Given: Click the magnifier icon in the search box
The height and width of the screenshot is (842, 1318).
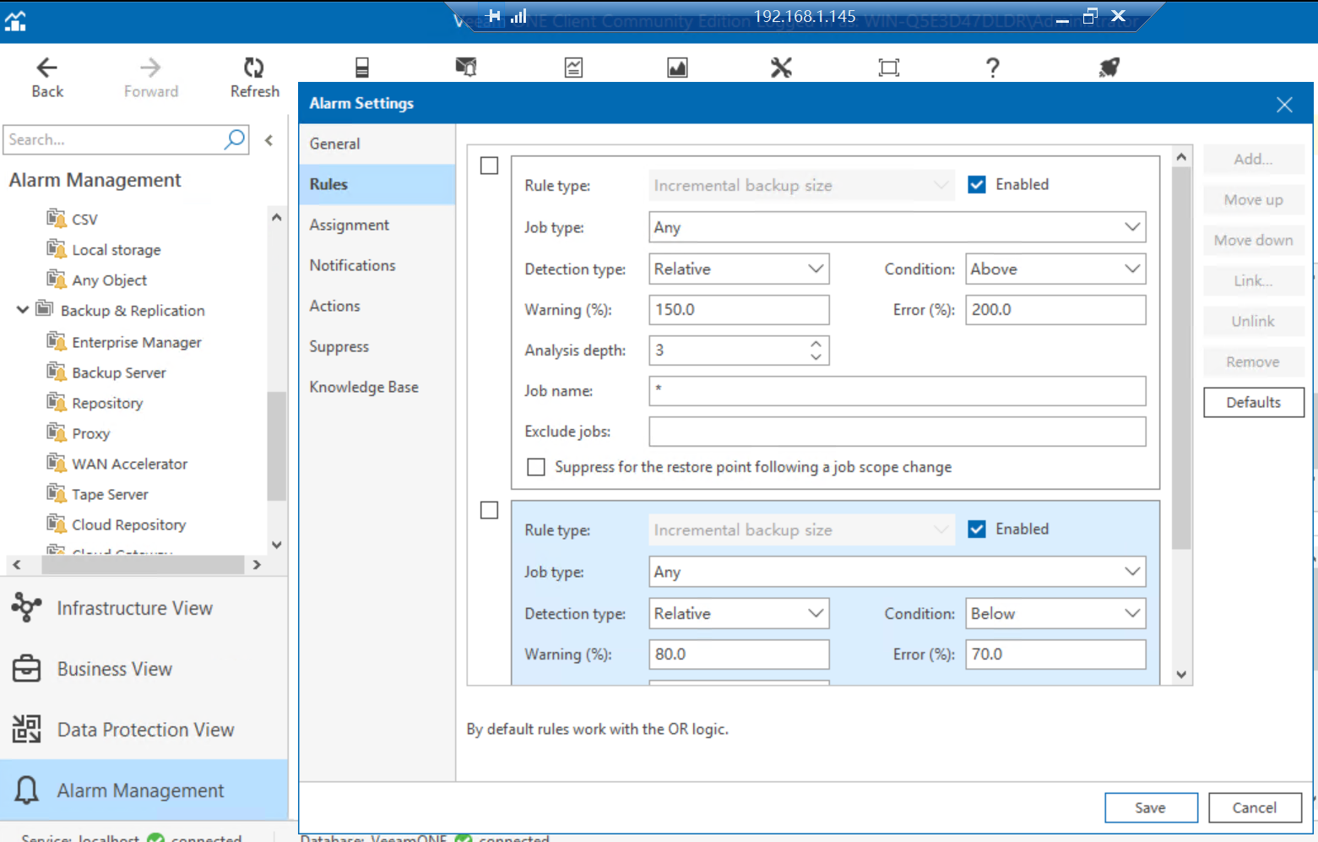Looking at the screenshot, I should click(235, 139).
